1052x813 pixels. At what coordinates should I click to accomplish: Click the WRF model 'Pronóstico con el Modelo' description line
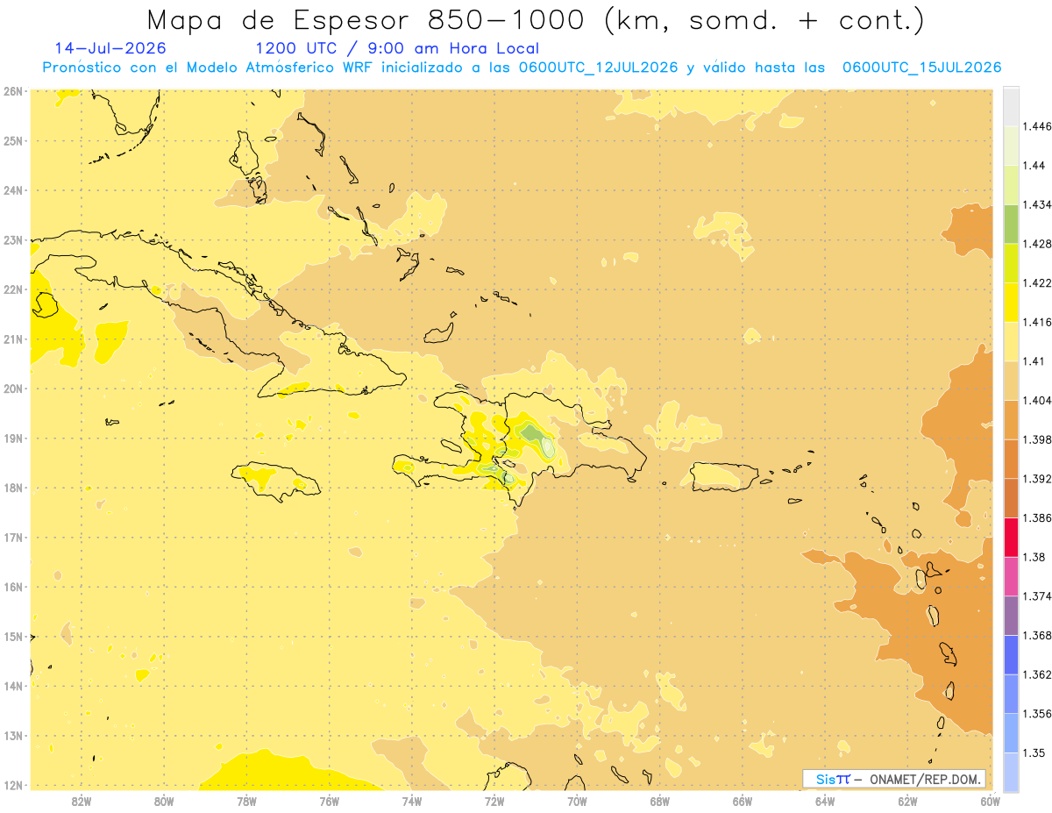pos(522,68)
